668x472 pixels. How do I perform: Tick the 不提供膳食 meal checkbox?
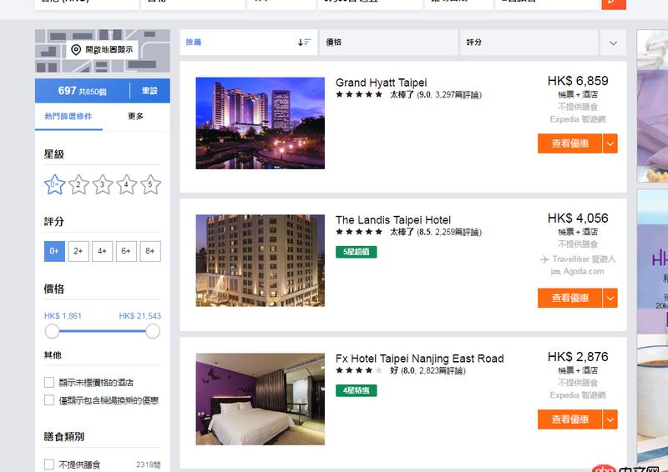coord(49,464)
